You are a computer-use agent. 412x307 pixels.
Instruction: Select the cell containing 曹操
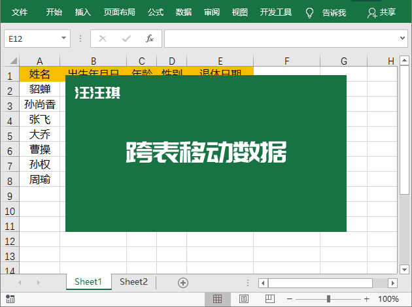pyautogui.click(x=40, y=150)
